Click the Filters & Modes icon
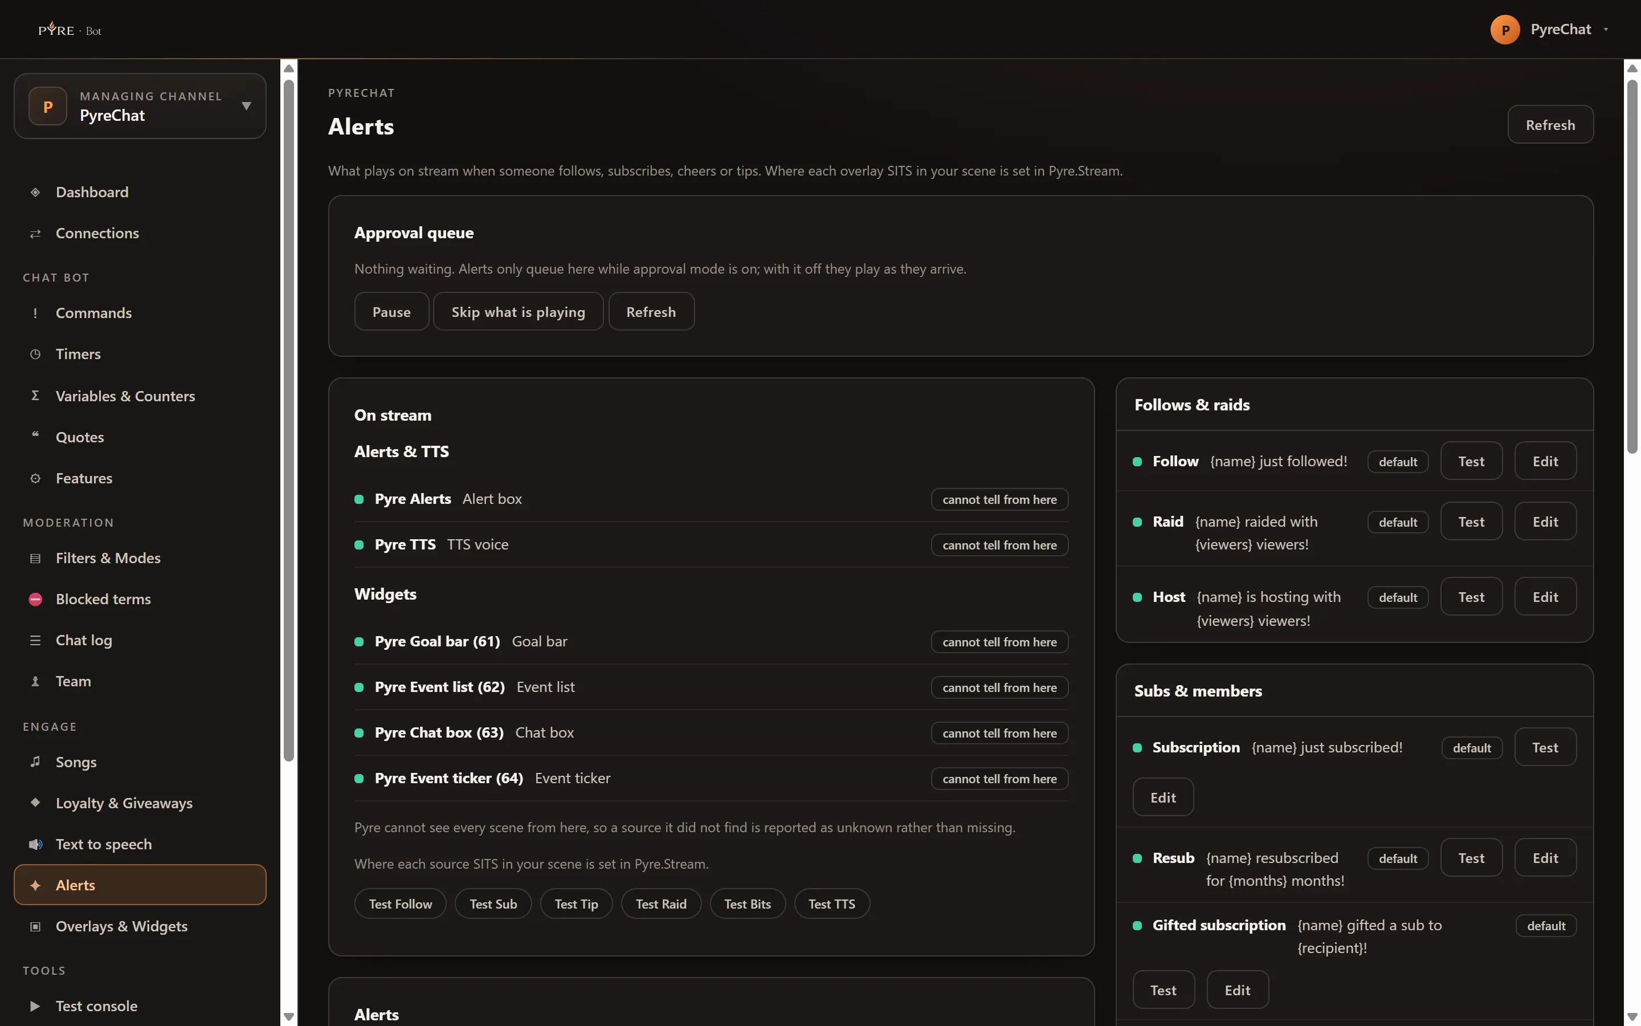 click(35, 559)
